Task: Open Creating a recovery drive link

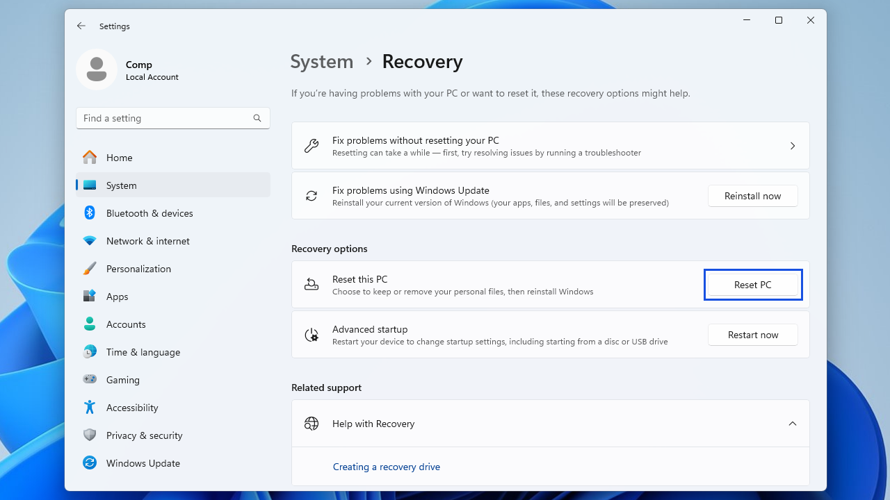Action: coord(386,467)
